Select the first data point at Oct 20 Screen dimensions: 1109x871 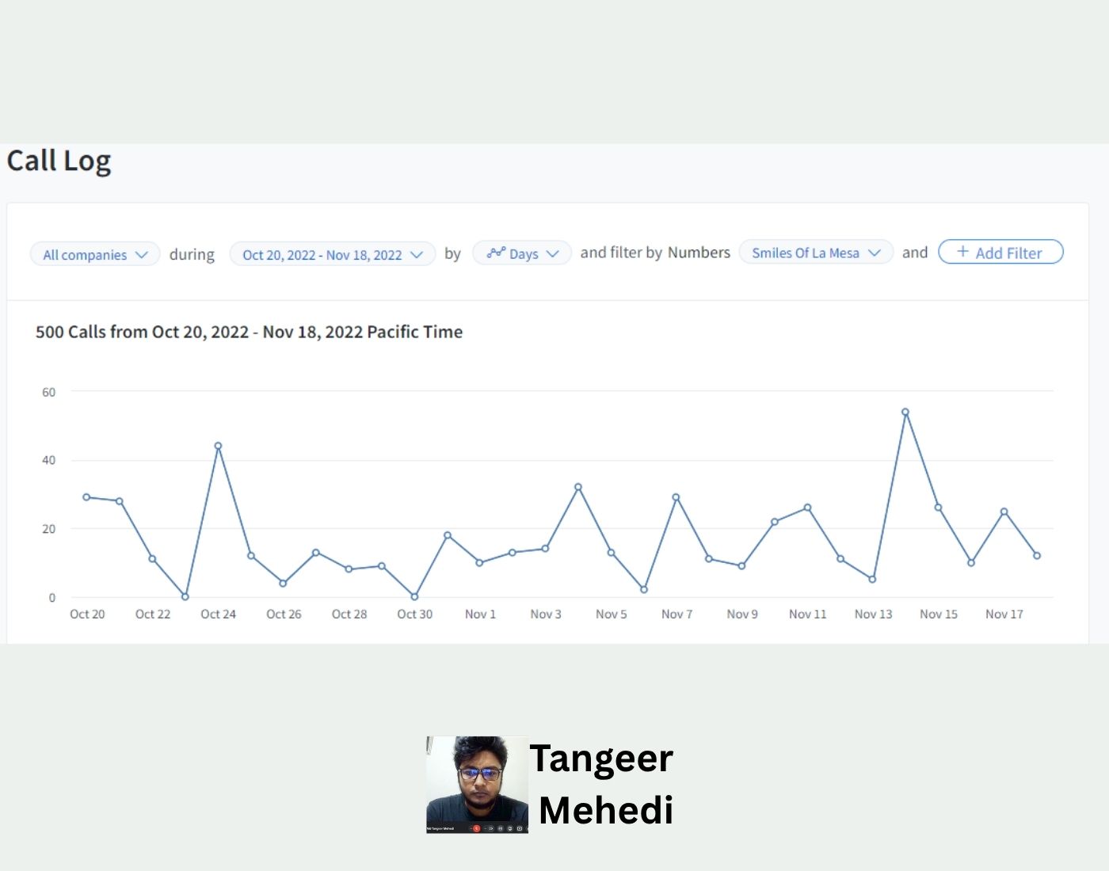86,497
